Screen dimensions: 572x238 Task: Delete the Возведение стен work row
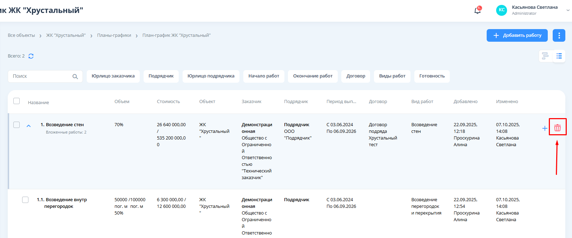[557, 128]
